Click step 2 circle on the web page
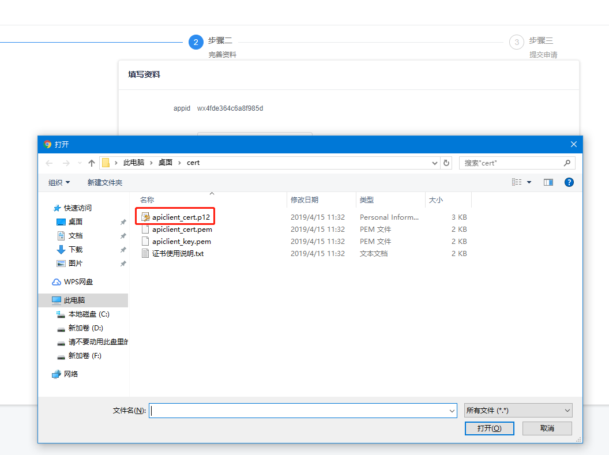 (x=196, y=42)
